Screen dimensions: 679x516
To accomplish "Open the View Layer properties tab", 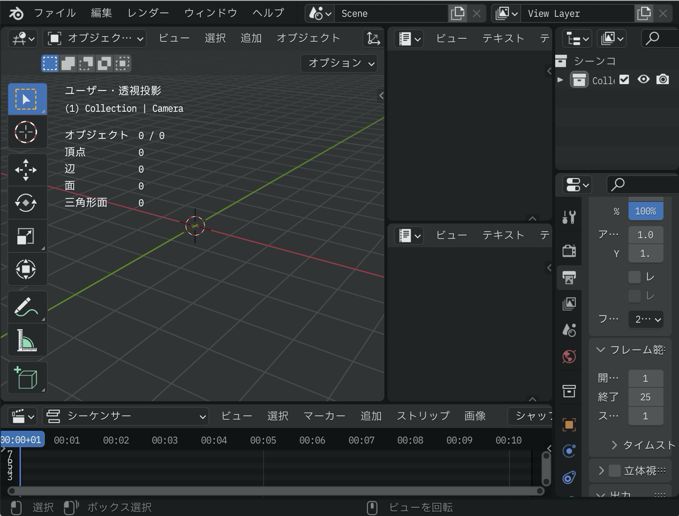I will (x=569, y=304).
